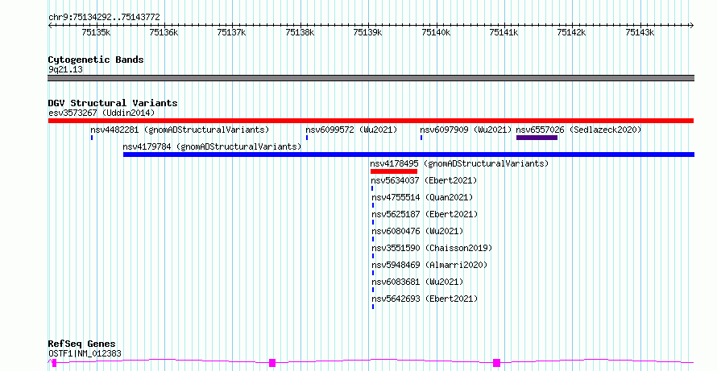Click OSTF1 exon block near 75137.5k

[x=272, y=363]
